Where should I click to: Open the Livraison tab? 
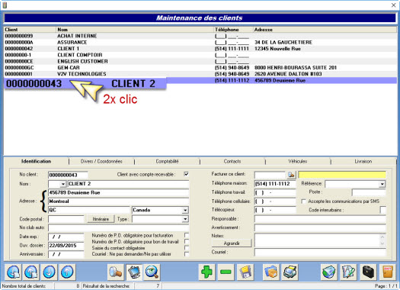[x=363, y=162]
